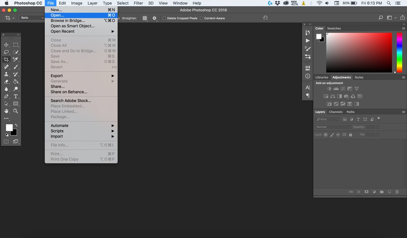
Task: Toggle lock all padlock icon
Action: coord(350,135)
